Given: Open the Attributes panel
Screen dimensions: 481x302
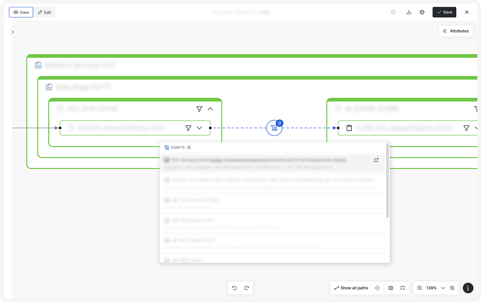Looking at the screenshot, I should 456,31.
